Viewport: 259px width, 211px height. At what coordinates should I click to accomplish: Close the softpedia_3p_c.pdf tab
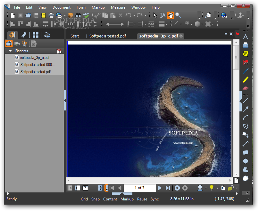(x=181, y=36)
